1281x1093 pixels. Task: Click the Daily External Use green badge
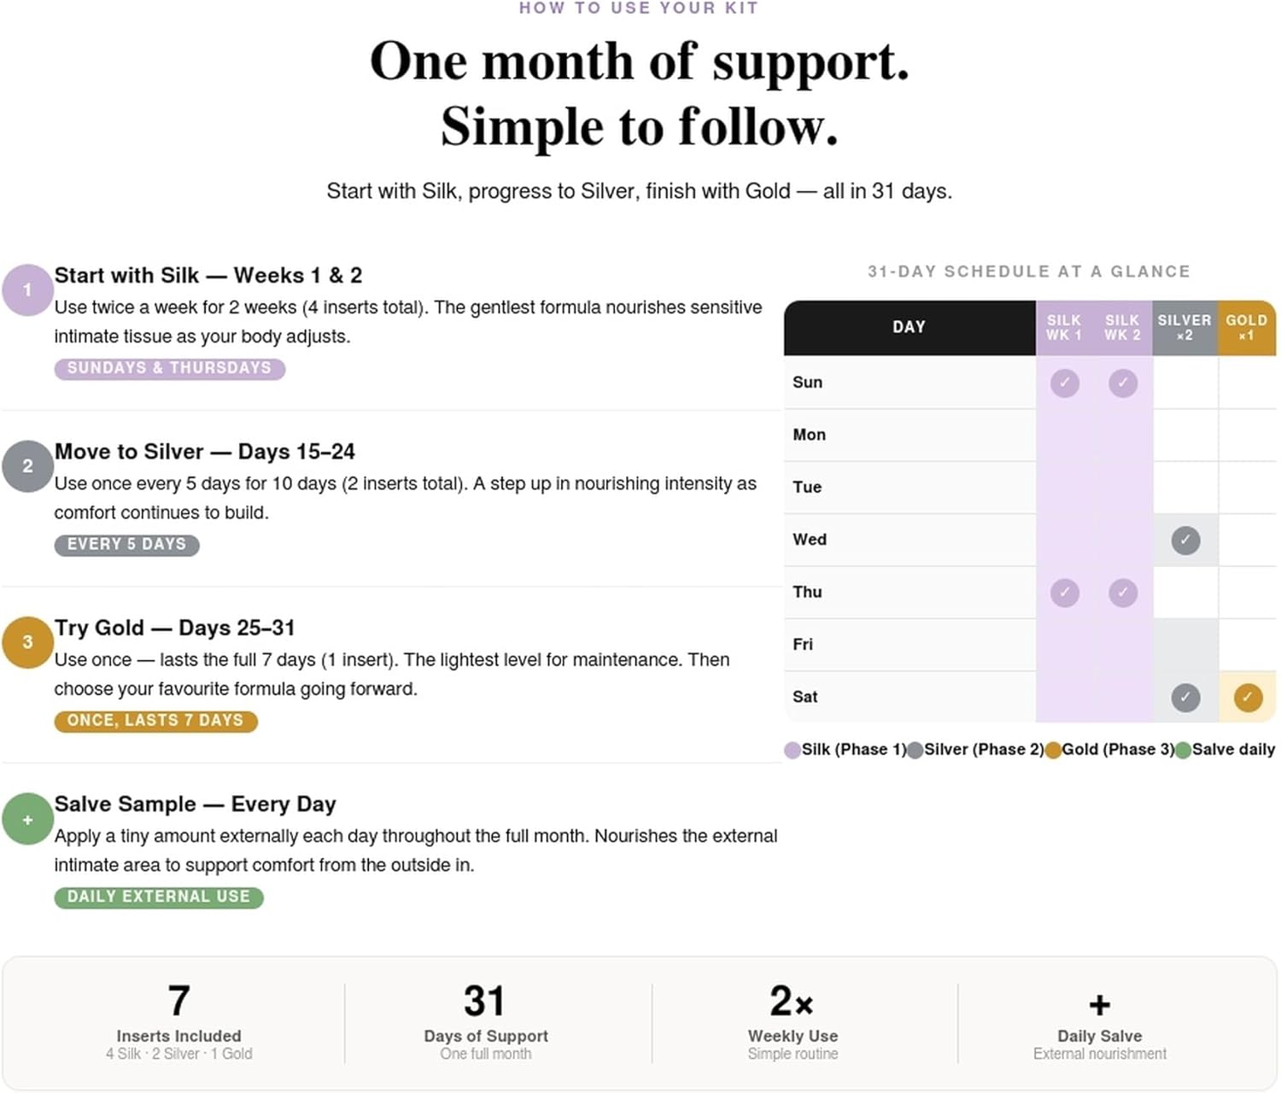(x=159, y=897)
